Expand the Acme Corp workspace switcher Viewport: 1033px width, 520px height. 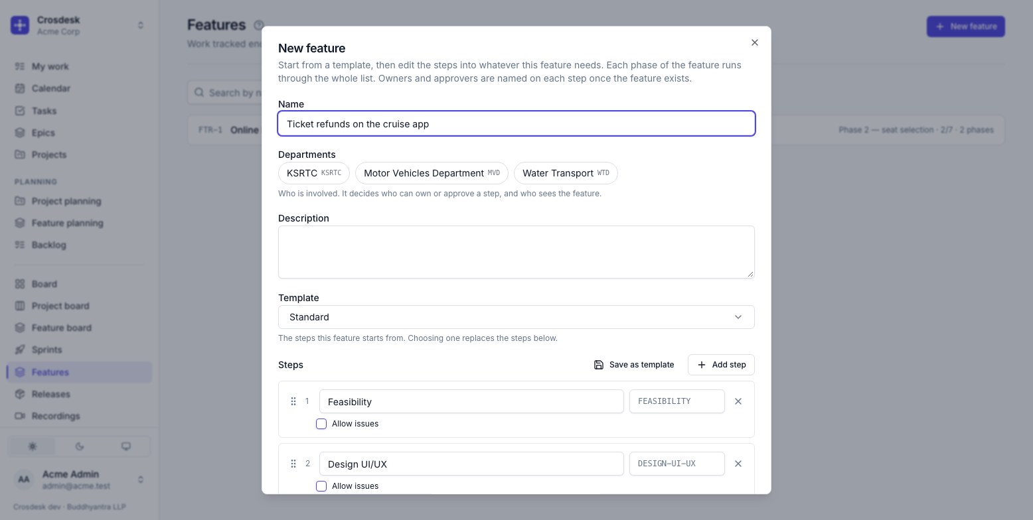(79, 25)
